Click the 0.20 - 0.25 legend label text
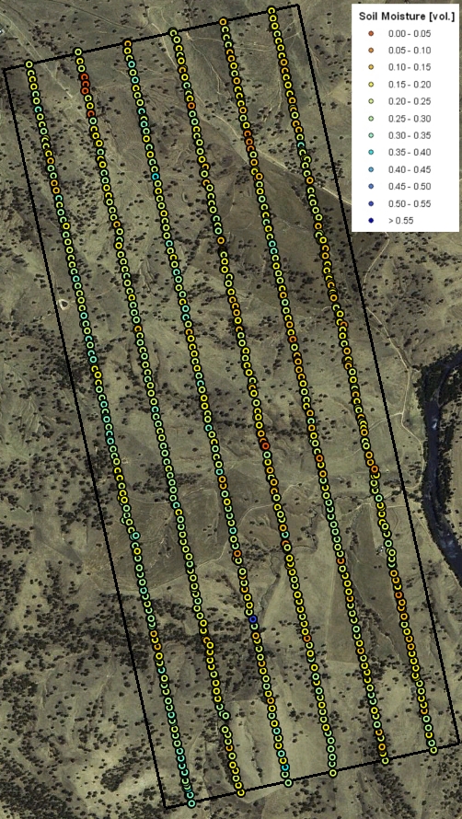Screen dimensions: 462x819 coord(410,101)
